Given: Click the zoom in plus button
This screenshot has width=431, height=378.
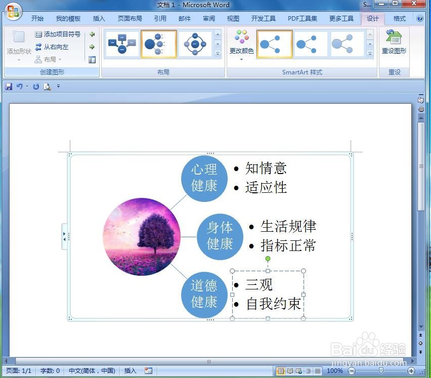Looking at the screenshot, I should [x=411, y=371].
